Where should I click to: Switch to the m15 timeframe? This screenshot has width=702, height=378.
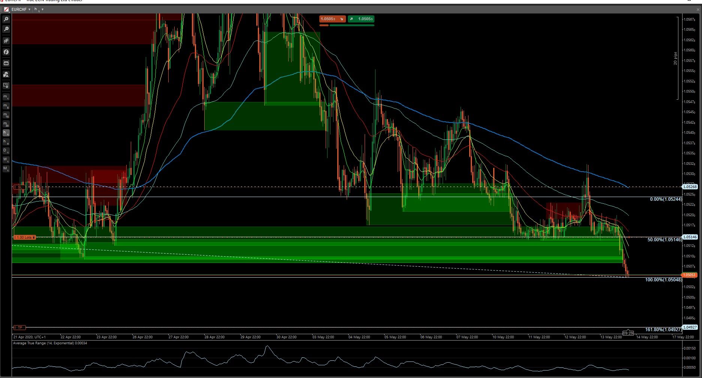click(x=6, y=115)
